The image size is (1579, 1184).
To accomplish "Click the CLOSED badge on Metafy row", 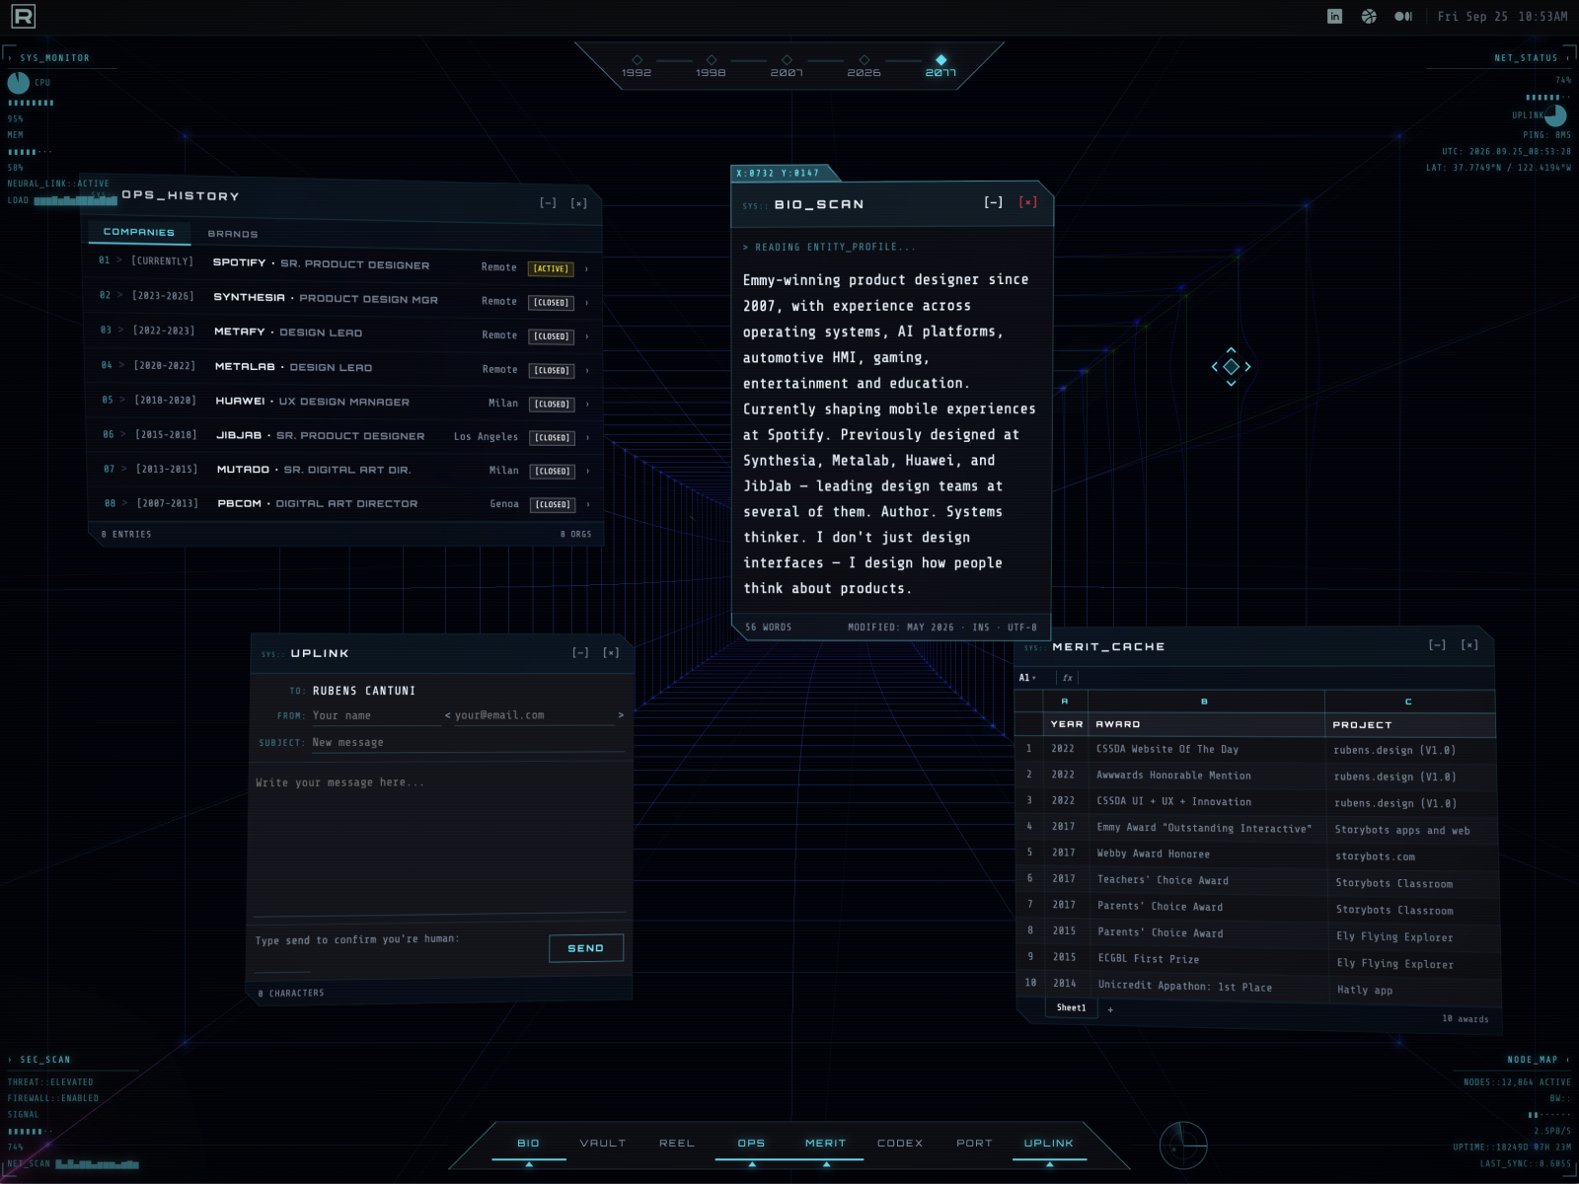I will click(552, 336).
